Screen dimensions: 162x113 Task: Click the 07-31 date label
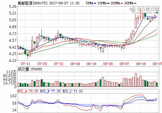pyautogui.click(x=59, y=64)
